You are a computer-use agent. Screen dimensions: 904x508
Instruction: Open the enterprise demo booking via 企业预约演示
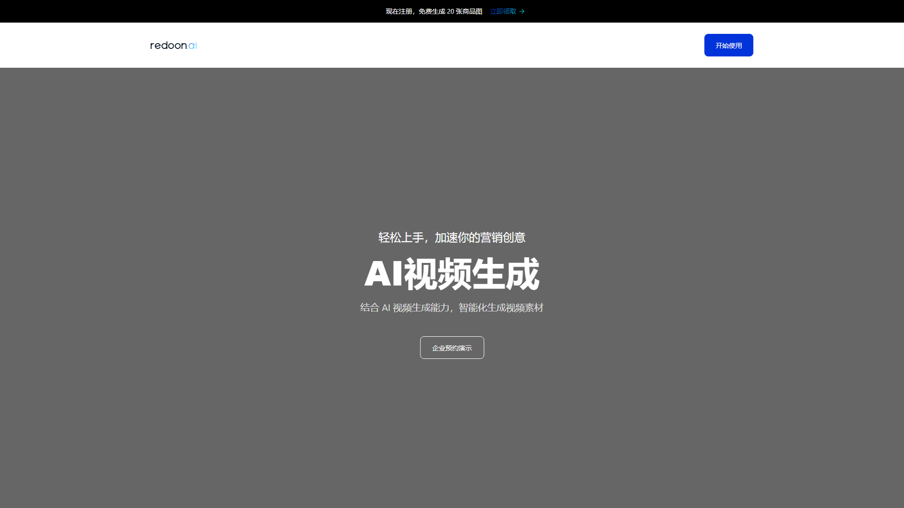click(452, 348)
